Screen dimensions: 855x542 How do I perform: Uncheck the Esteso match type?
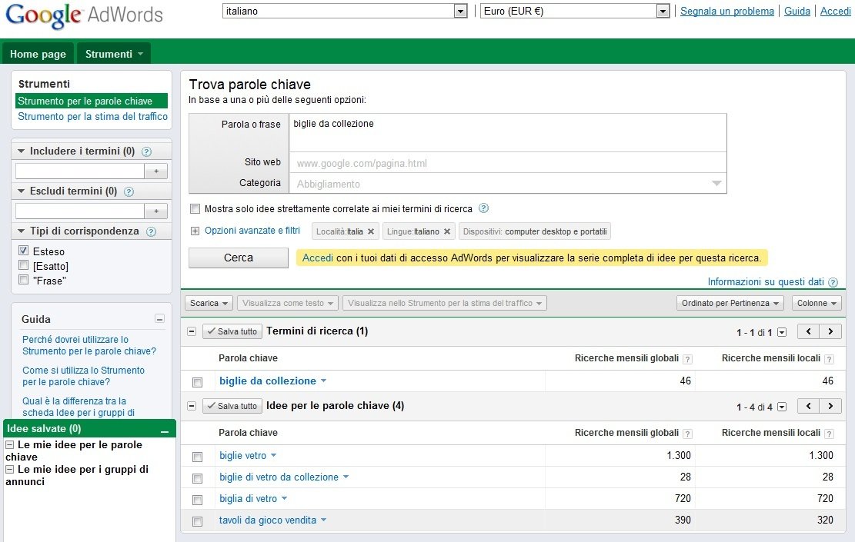click(23, 251)
